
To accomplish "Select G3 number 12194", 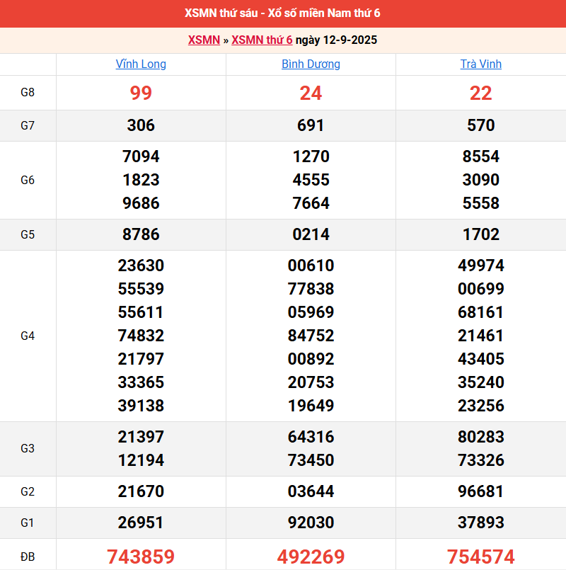I will point(141,460).
